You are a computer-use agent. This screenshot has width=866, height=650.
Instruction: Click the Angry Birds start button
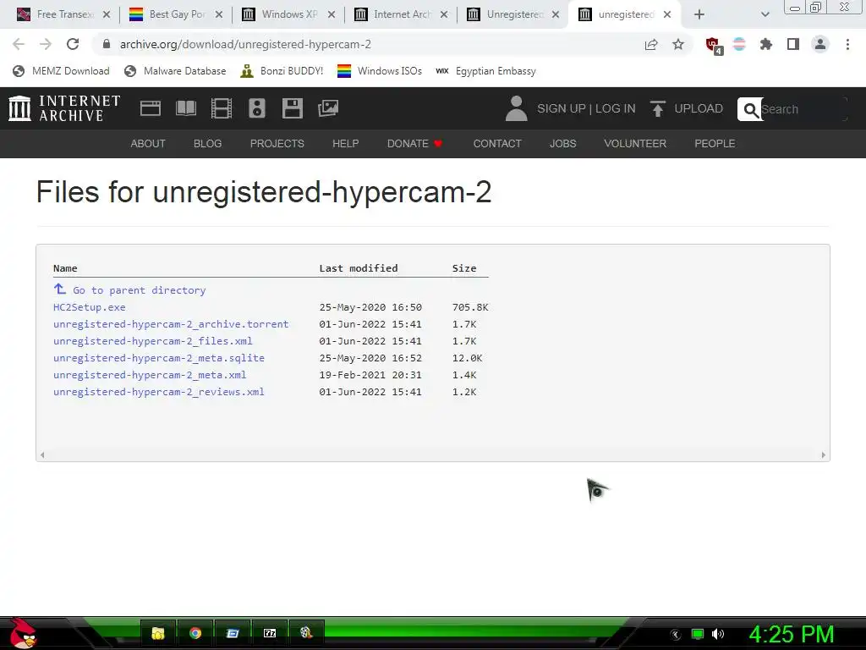(x=22, y=633)
